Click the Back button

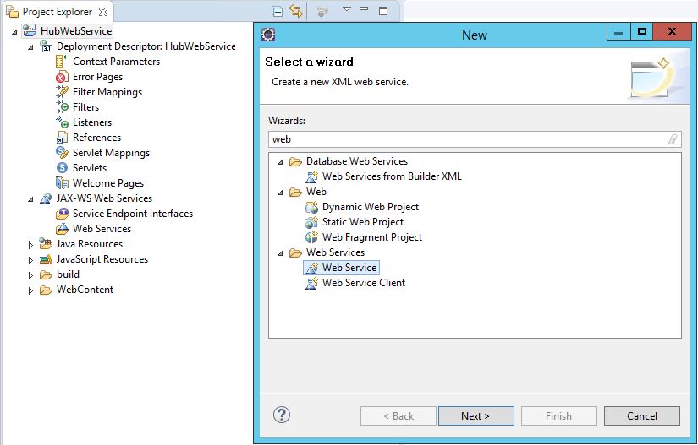click(398, 416)
